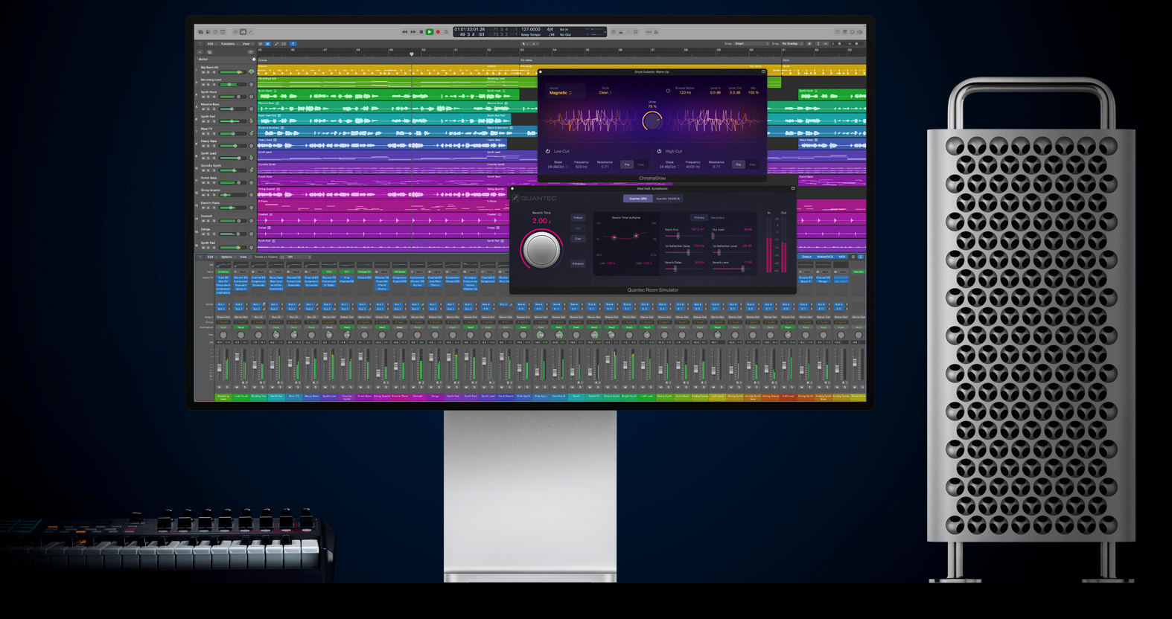The height and width of the screenshot is (619, 1172).
Task: Click the Quantec Reverb Time knob
Action: click(541, 249)
